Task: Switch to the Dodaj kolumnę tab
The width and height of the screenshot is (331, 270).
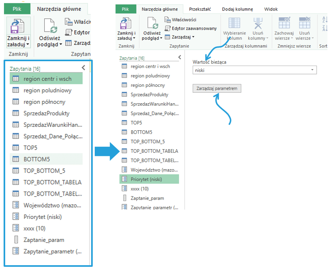Action: click(x=238, y=9)
